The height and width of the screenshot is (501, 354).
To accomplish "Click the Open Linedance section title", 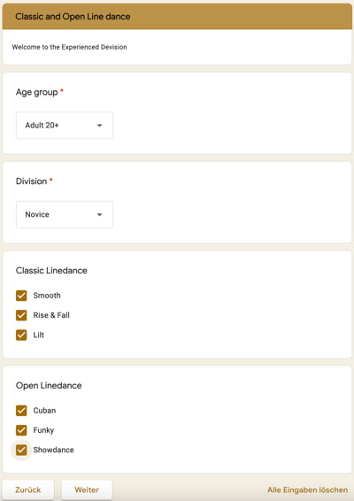I will pyautogui.click(x=49, y=386).
